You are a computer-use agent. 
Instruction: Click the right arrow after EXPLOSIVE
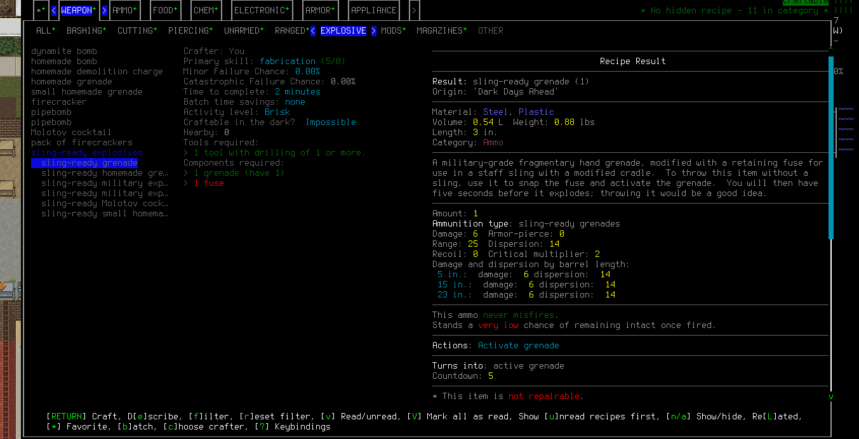coord(374,30)
